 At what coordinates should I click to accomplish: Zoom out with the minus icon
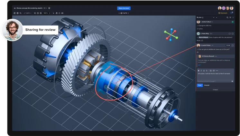[x=38, y=13]
